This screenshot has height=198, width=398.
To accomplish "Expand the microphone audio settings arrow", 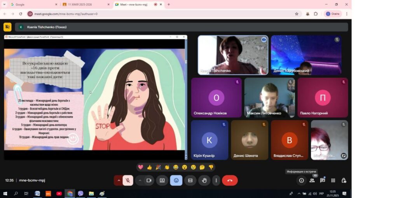I will tap(119, 180).
